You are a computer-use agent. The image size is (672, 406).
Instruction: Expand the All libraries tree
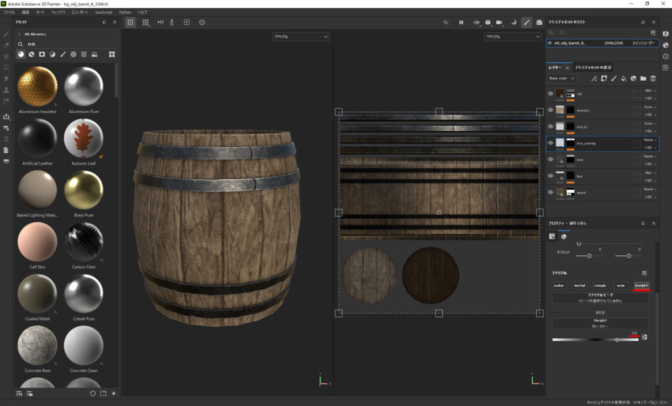tap(20, 33)
